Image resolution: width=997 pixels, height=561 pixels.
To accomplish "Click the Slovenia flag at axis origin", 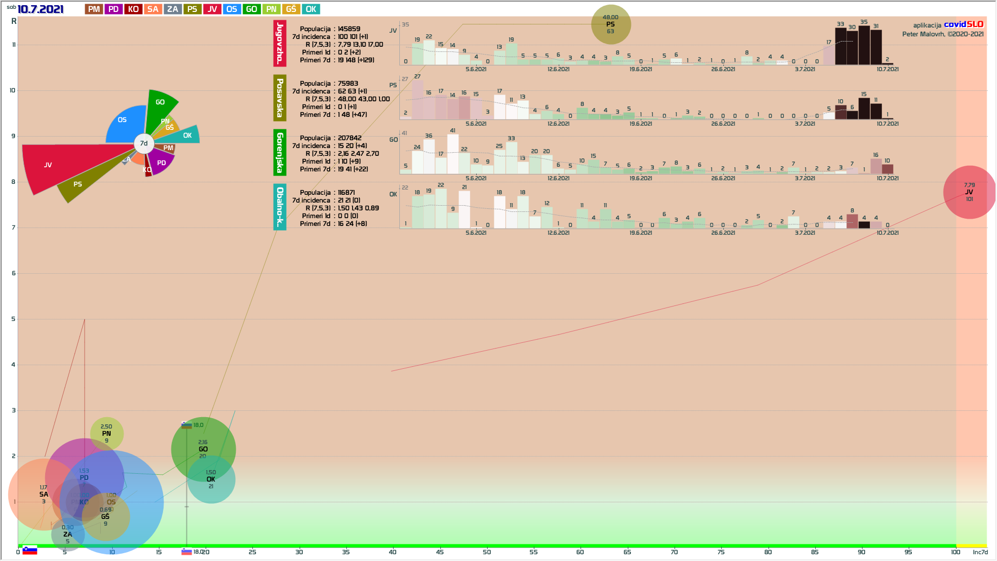I will click(30, 551).
